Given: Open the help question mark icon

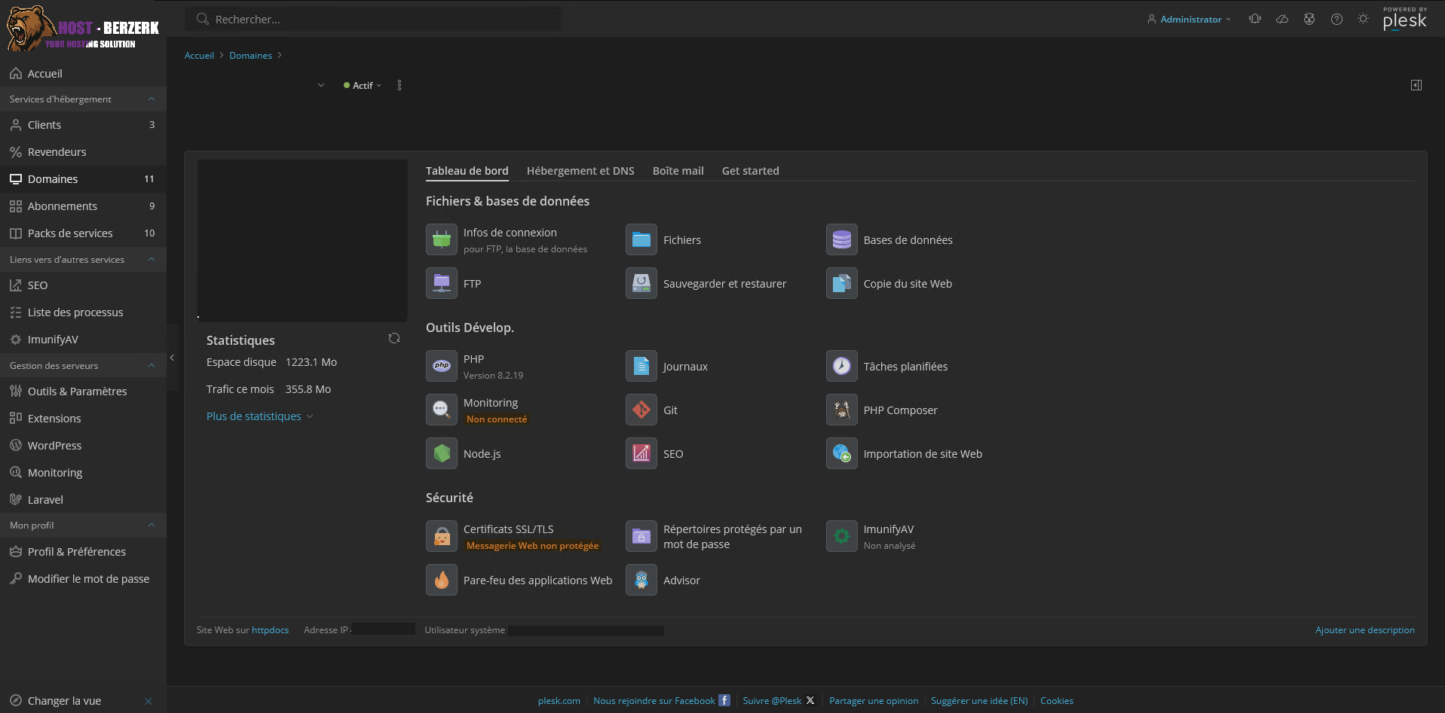Looking at the screenshot, I should (x=1336, y=19).
